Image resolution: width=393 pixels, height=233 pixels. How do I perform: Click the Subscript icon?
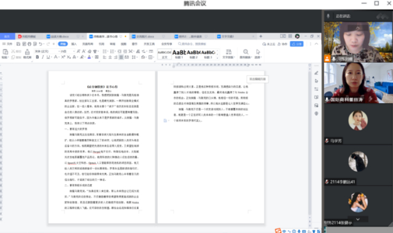pos(68,57)
